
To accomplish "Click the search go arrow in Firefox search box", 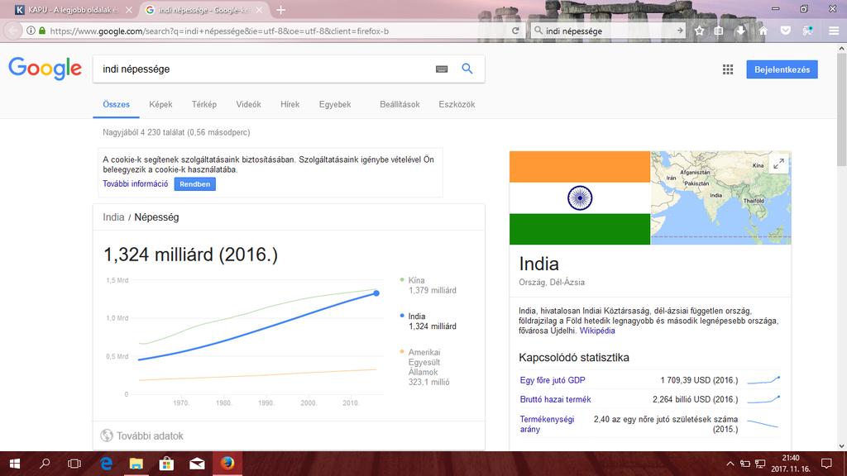I will 680,31.
